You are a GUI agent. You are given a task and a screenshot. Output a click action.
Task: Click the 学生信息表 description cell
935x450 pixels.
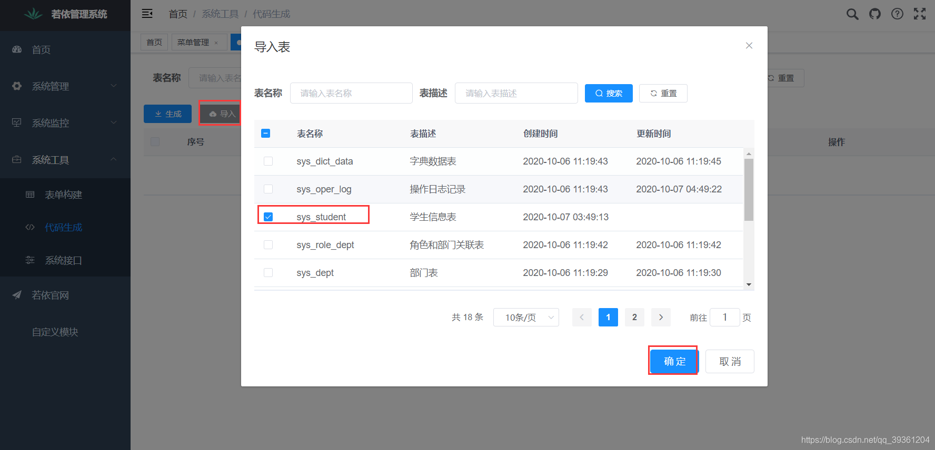433,217
